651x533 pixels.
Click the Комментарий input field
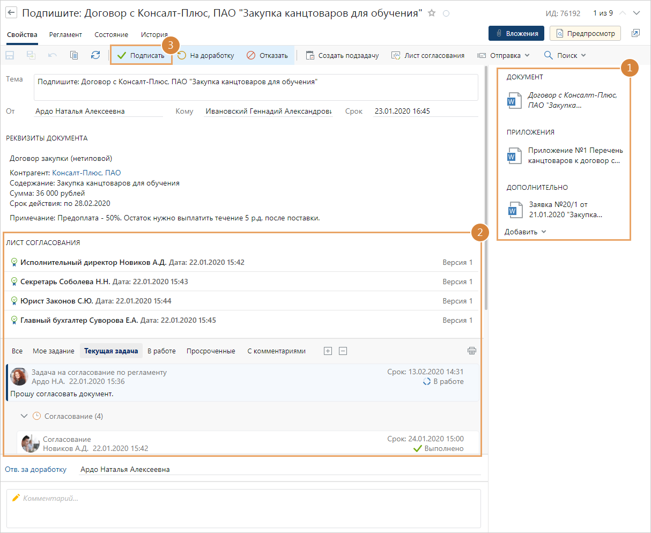[x=244, y=508]
